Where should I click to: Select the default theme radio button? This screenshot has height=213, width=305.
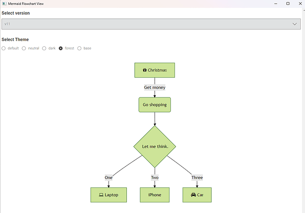click(4, 49)
